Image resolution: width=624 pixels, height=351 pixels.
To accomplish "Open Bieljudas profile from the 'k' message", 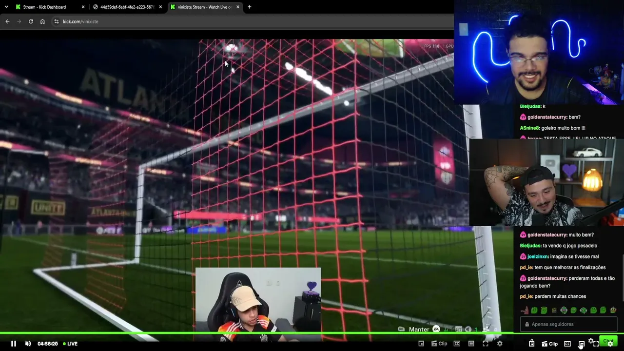I will (530, 106).
